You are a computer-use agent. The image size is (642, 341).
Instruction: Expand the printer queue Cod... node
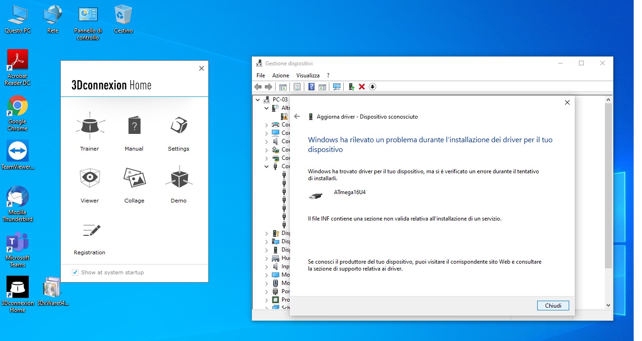pos(266,125)
